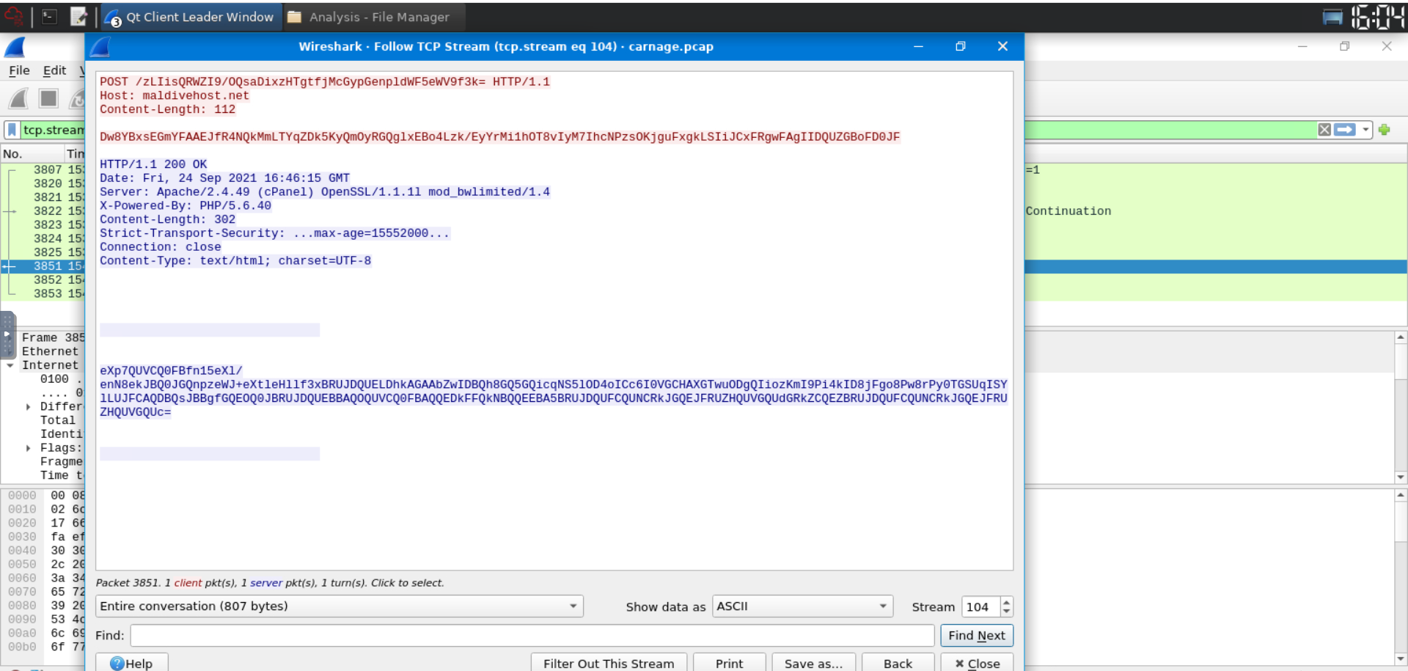Open the Show data as ASCII dropdown
Viewport: 1408px width, 671px height.
pyautogui.click(x=802, y=606)
